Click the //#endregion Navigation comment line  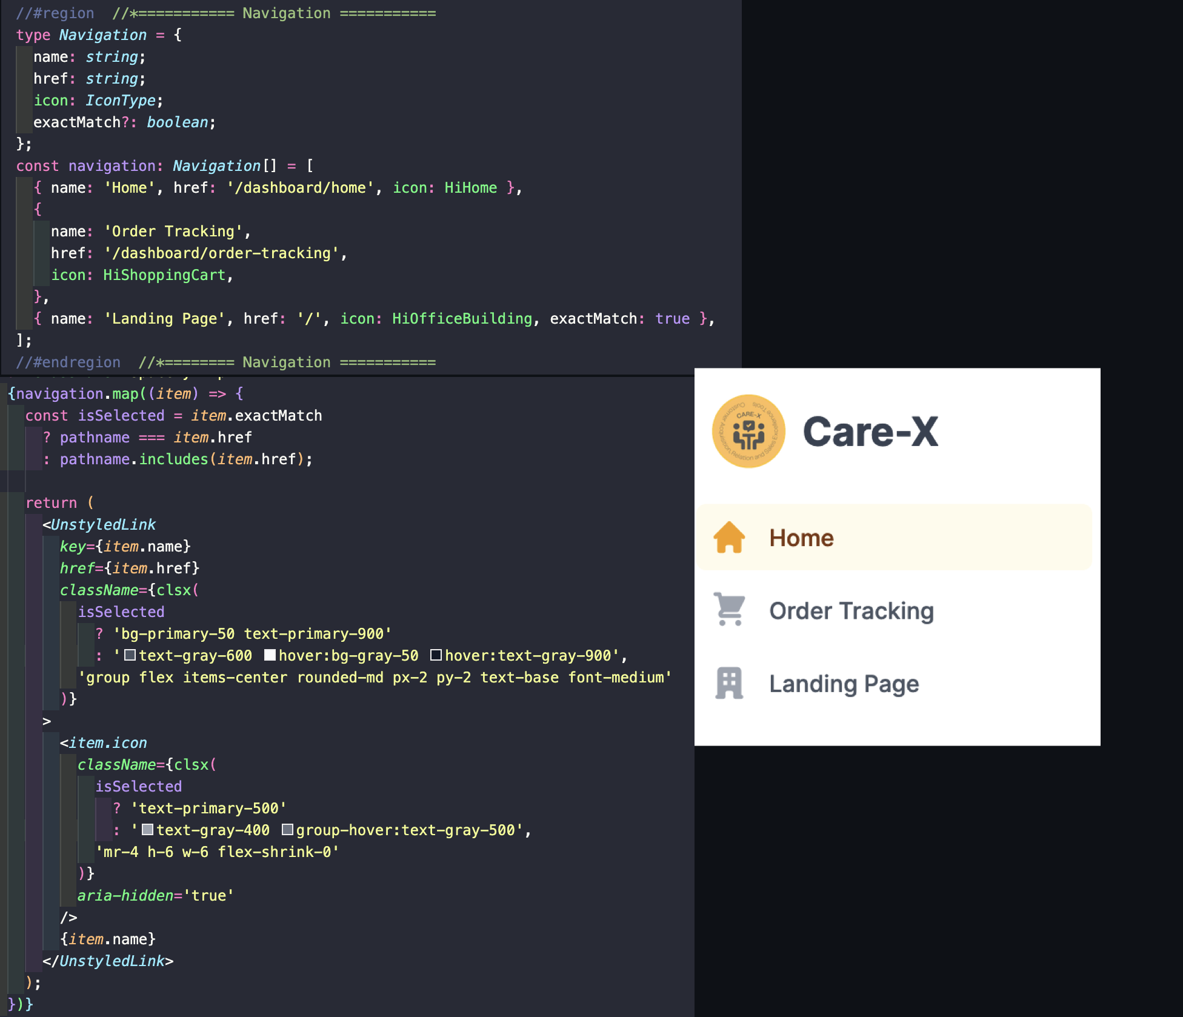(x=68, y=362)
